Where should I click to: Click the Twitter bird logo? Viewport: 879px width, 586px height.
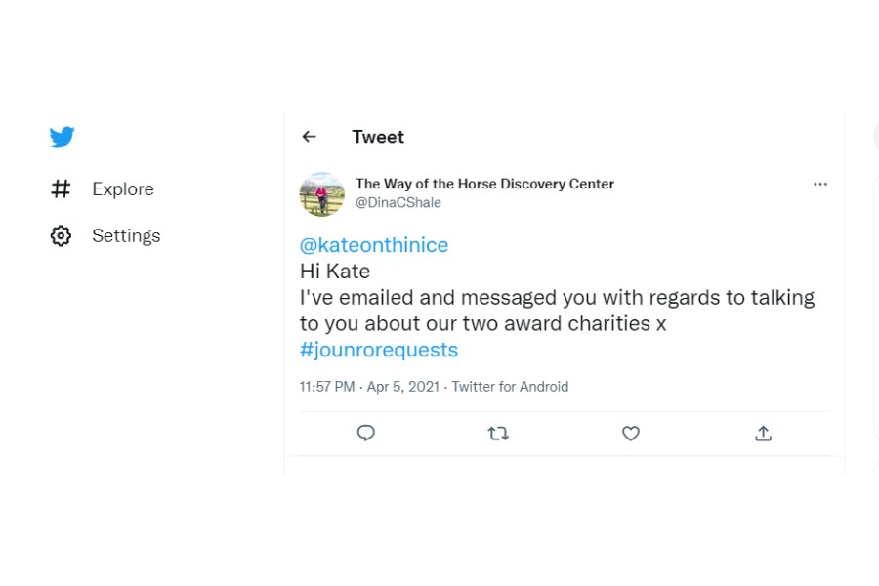click(x=63, y=138)
